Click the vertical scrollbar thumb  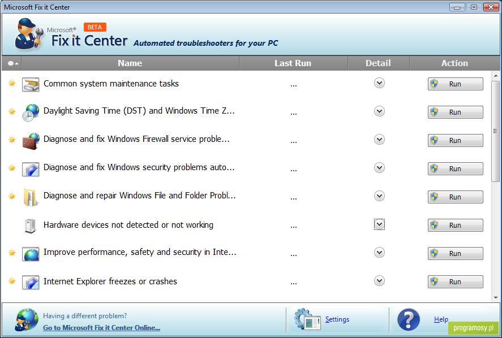click(x=495, y=131)
